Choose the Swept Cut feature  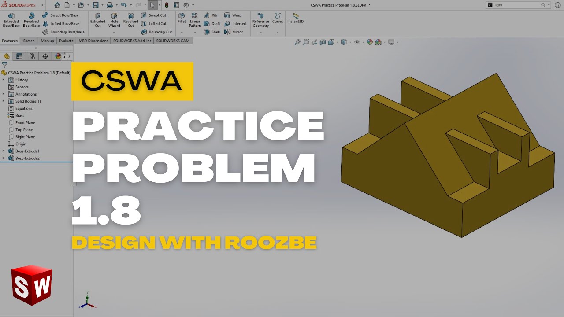click(153, 15)
